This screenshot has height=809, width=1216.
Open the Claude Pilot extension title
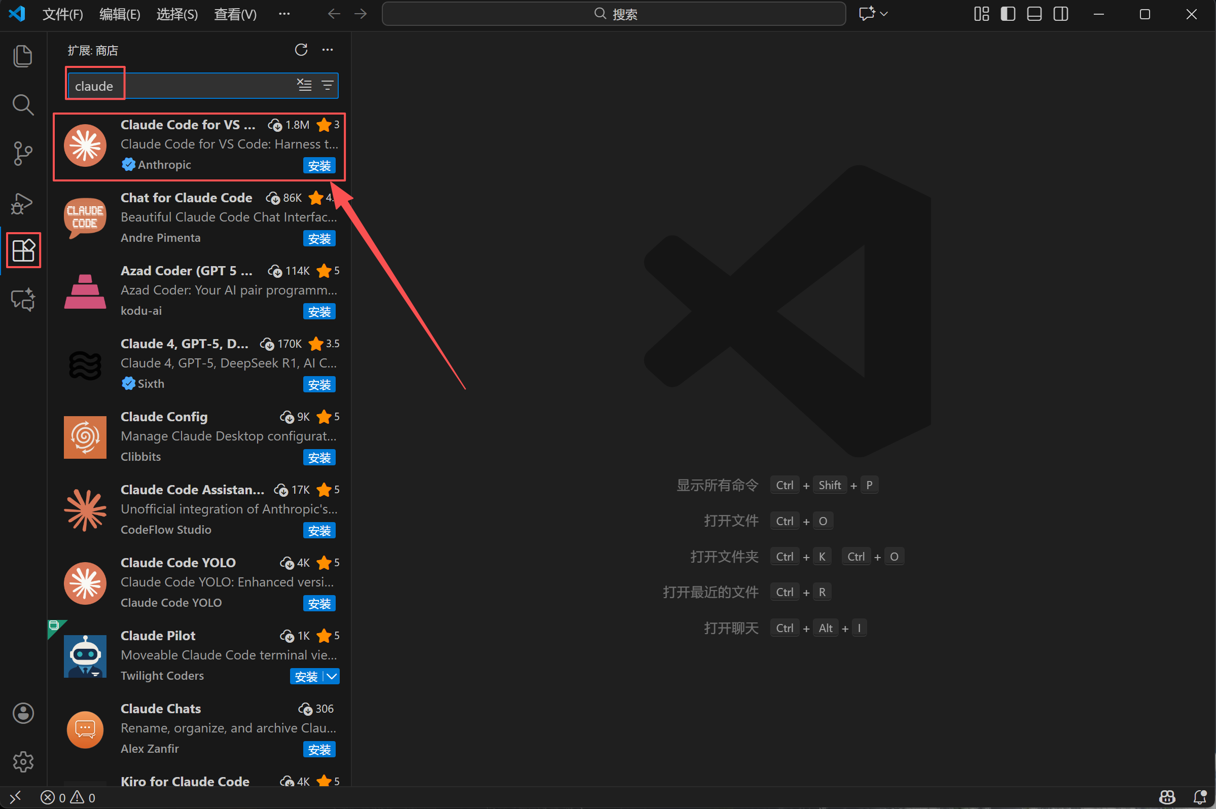pyautogui.click(x=158, y=636)
